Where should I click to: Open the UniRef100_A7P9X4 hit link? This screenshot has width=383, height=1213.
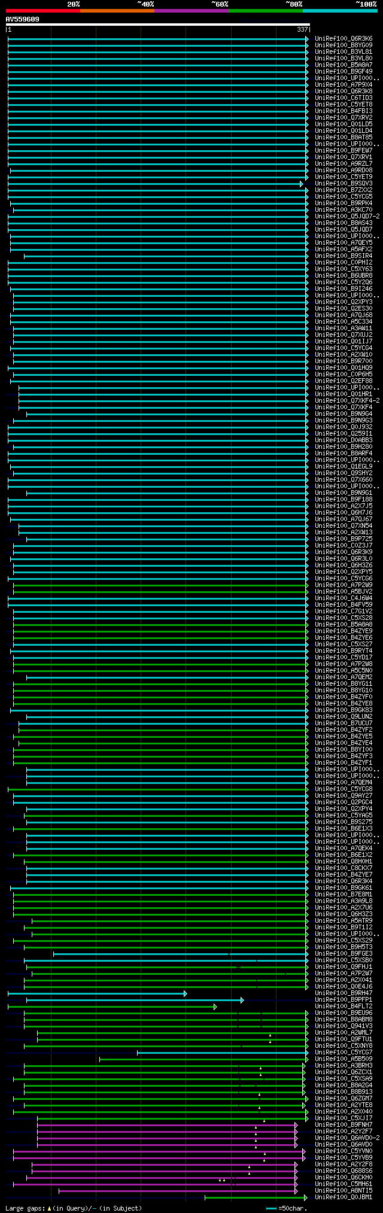(344, 85)
